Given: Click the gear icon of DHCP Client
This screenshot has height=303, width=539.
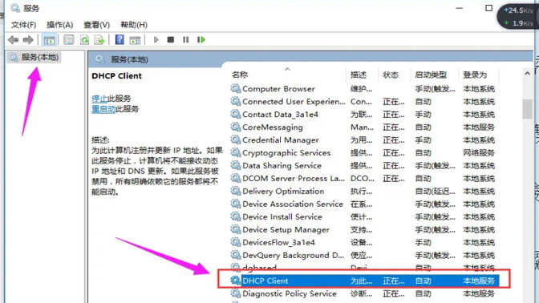Looking at the screenshot, I should (236, 281).
